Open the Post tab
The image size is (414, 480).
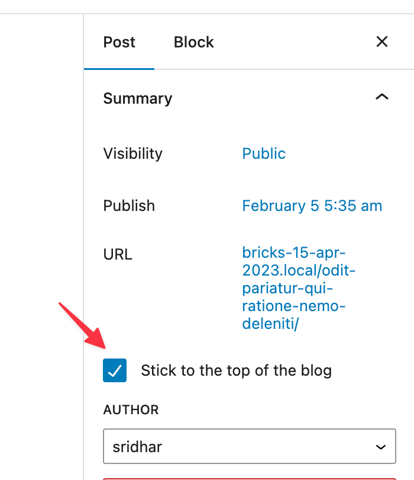coord(119,41)
